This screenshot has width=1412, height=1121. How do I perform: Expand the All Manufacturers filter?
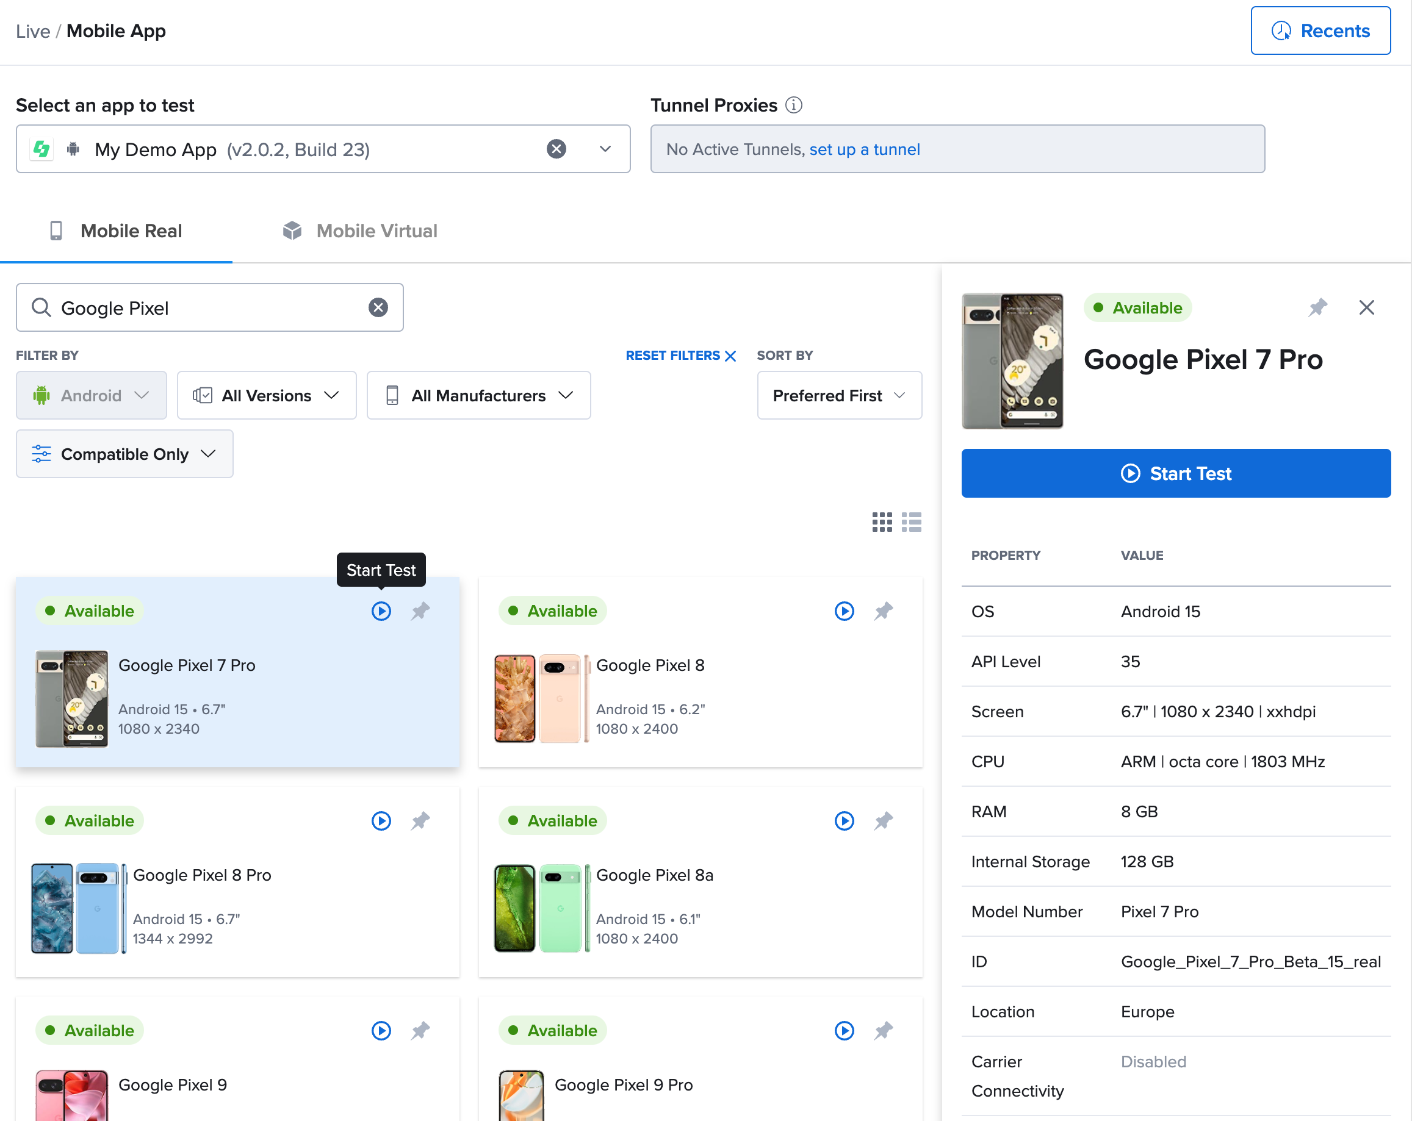pyautogui.click(x=479, y=395)
